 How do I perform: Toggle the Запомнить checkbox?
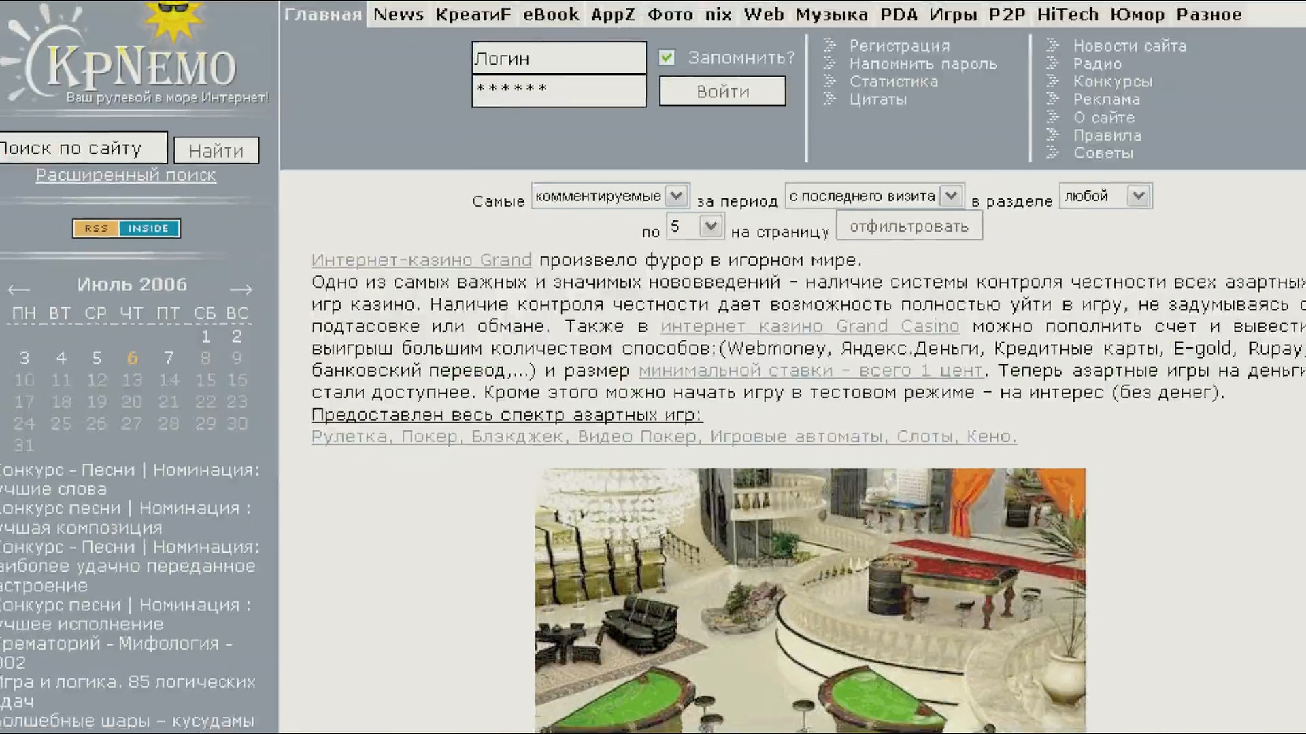coord(667,58)
